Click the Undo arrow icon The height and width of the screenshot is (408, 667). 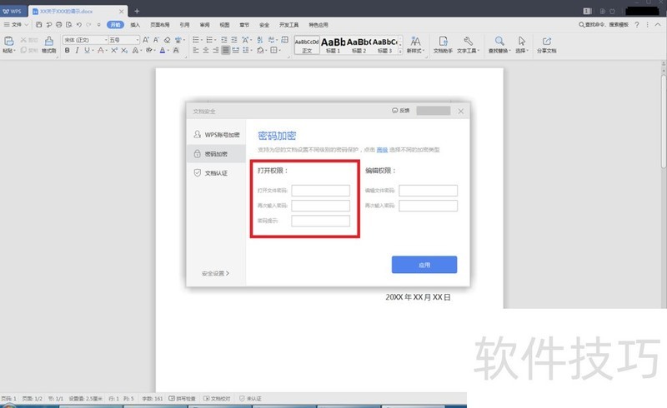tap(78, 25)
